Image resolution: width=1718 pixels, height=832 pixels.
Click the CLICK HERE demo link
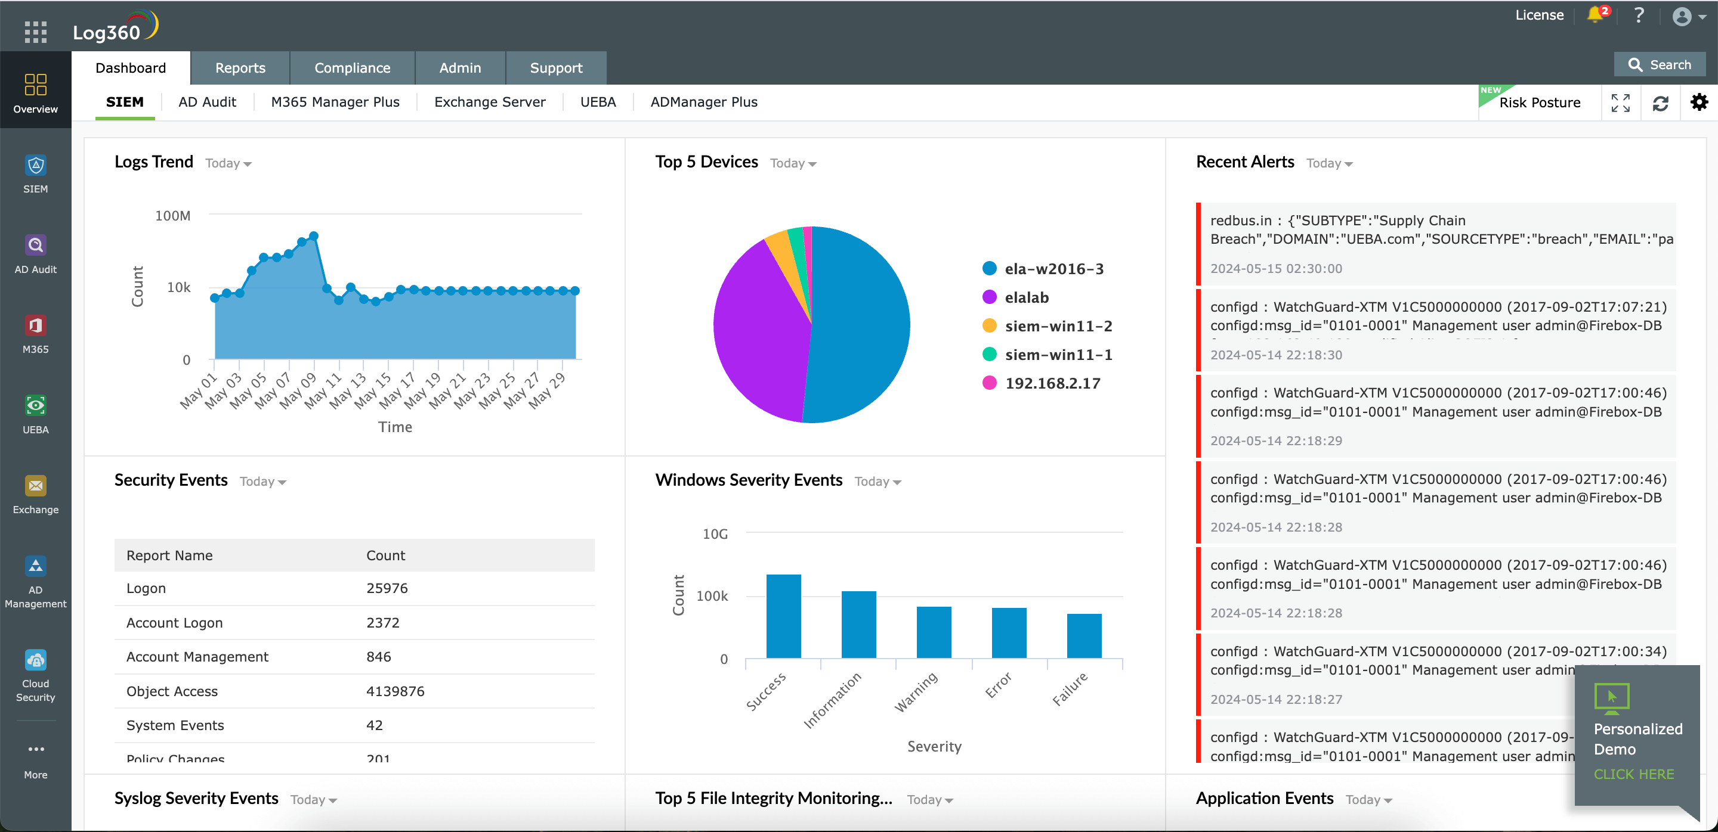point(1633,774)
